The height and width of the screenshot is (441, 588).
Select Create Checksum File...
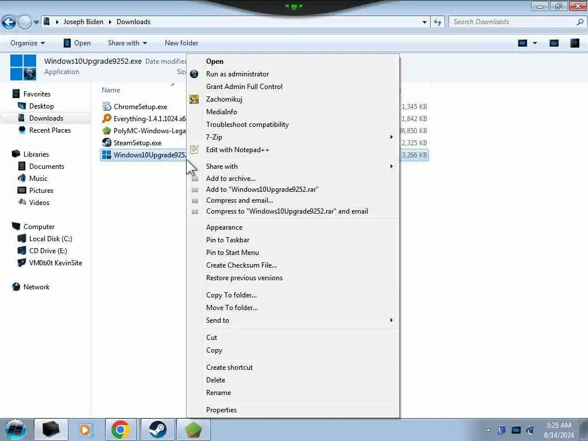point(241,265)
